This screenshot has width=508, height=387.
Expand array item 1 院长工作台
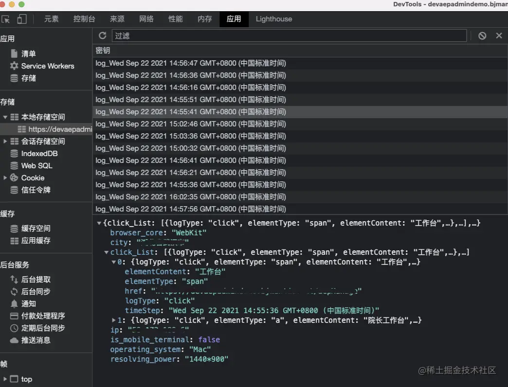tap(114, 320)
